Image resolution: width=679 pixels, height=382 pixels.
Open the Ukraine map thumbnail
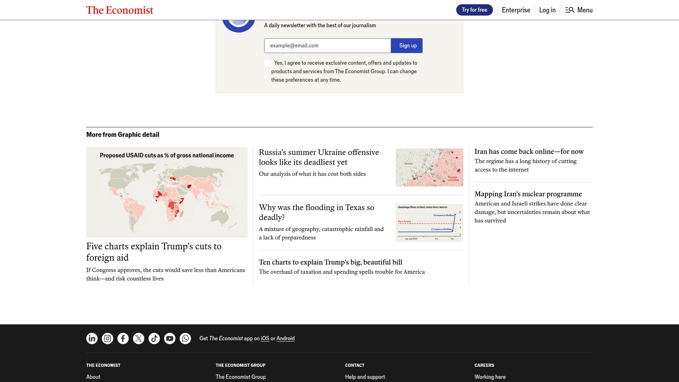coord(429,167)
